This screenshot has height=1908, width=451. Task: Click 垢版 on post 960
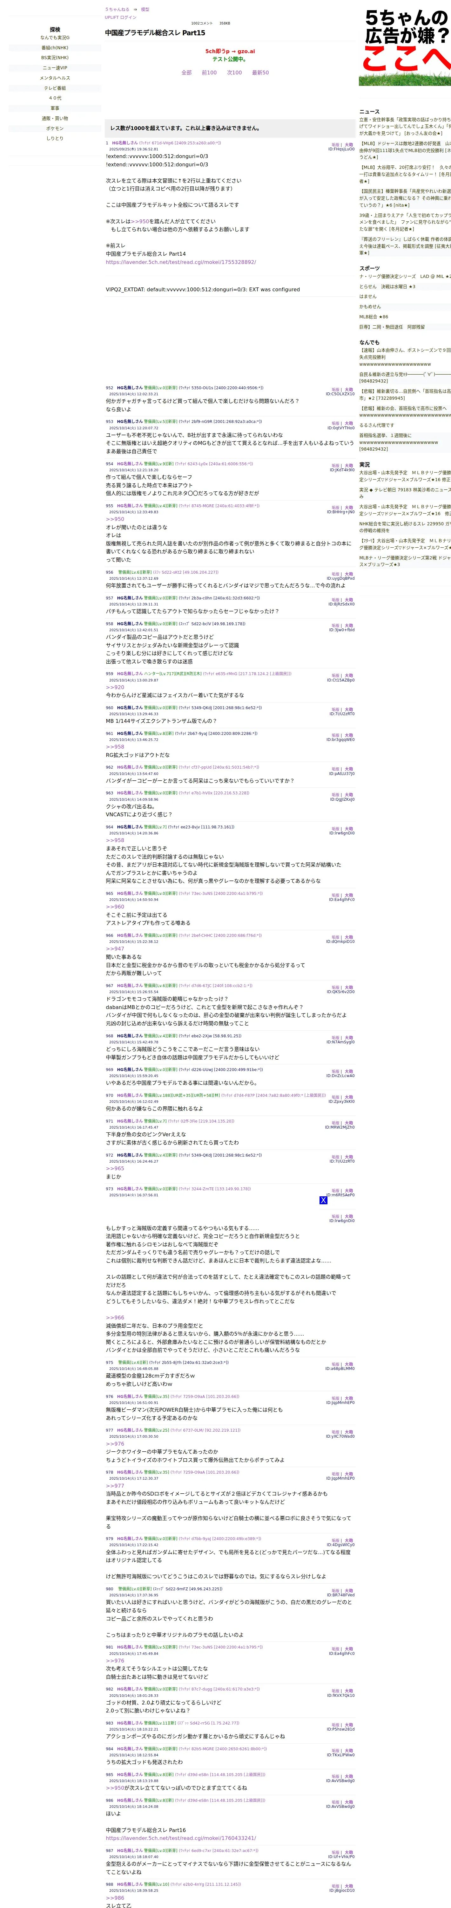click(335, 709)
